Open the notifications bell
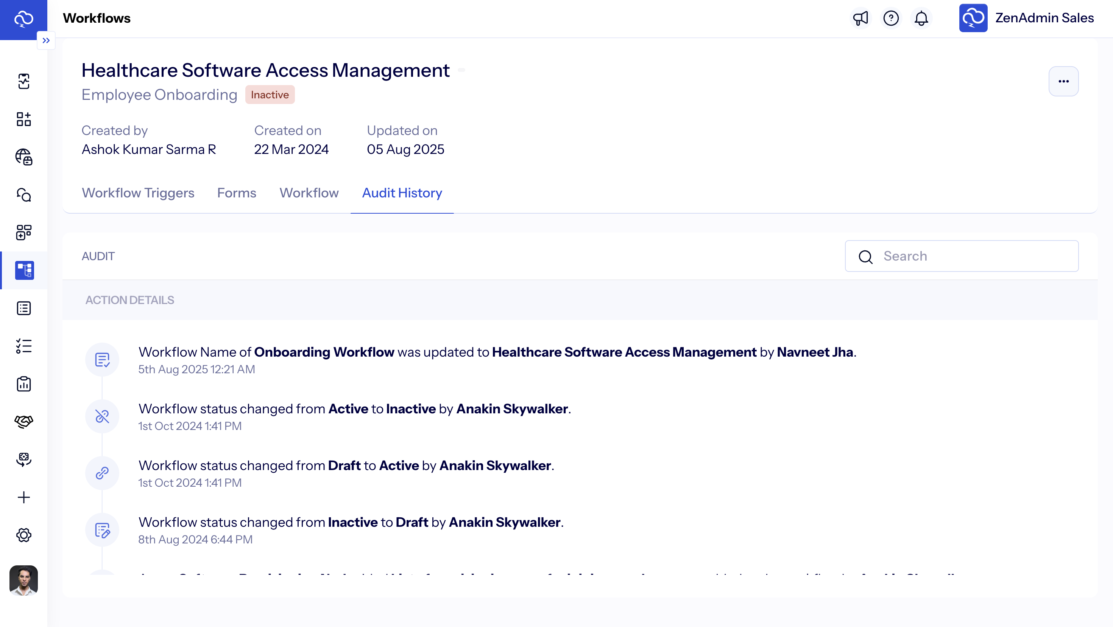1113x627 pixels. tap(921, 18)
